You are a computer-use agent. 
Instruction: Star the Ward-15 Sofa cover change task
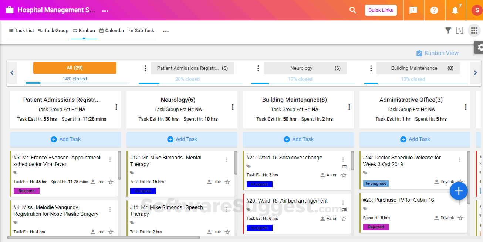click(x=344, y=175)
